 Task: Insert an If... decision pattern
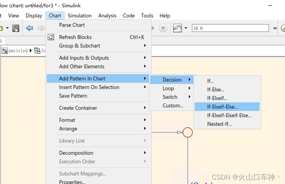227,81
